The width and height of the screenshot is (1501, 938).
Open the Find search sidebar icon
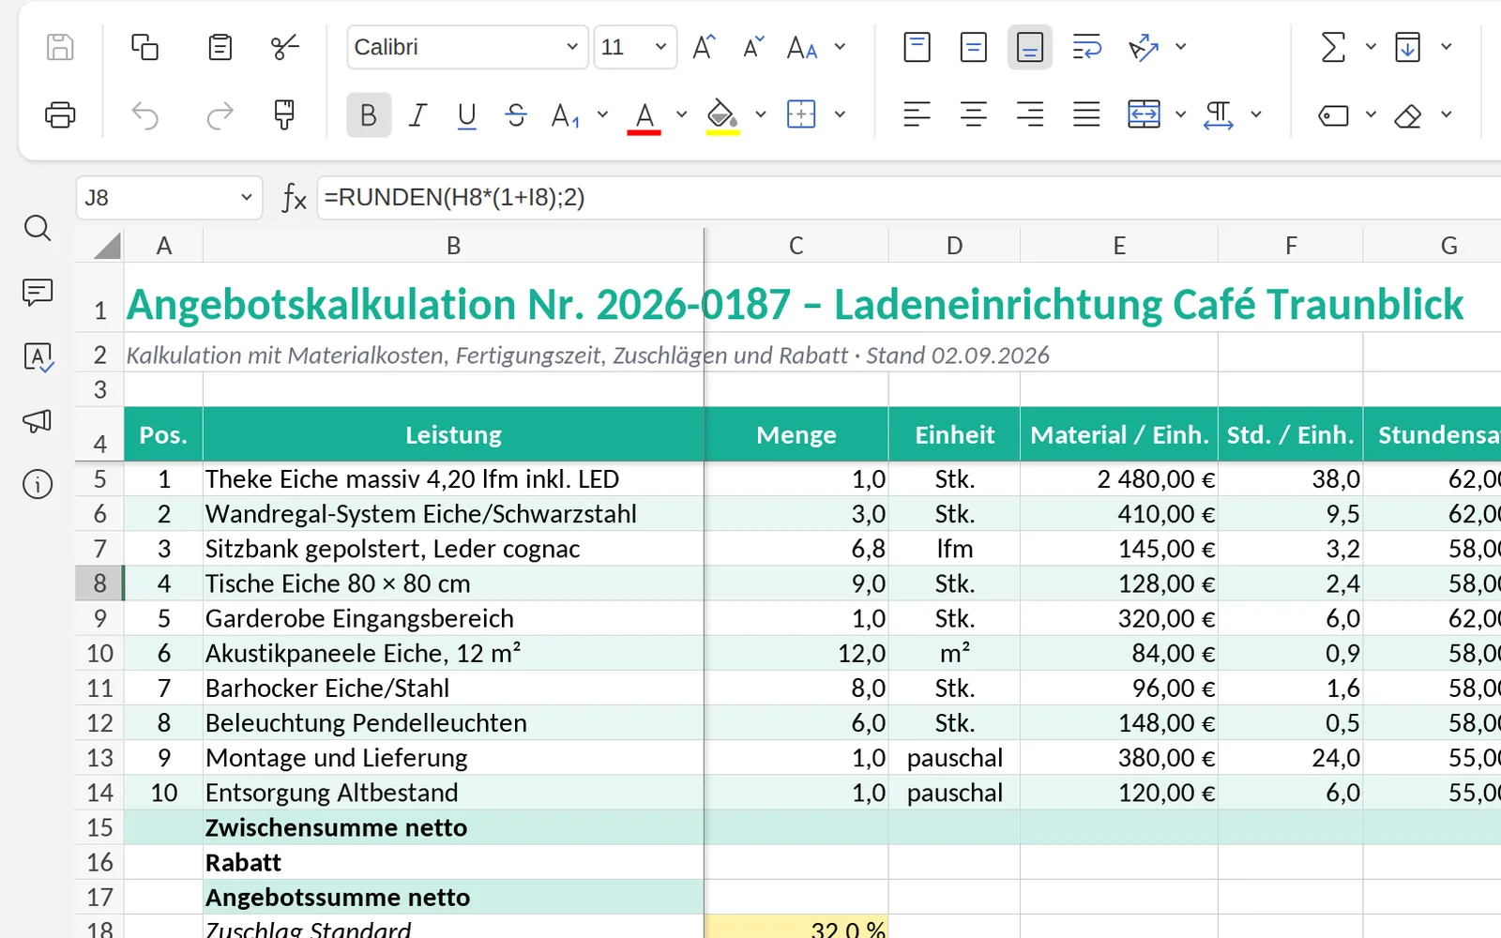point(38,228)
